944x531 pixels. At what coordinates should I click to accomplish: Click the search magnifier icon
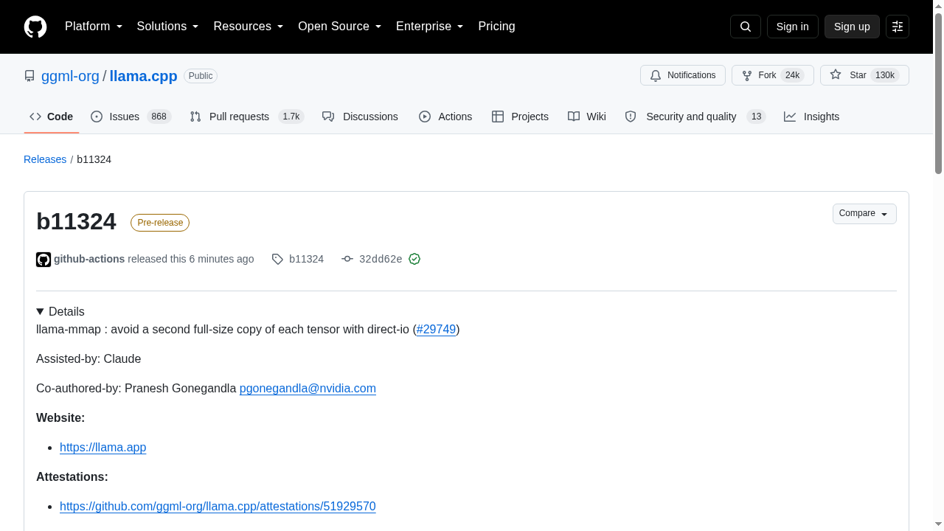point(746,27)
